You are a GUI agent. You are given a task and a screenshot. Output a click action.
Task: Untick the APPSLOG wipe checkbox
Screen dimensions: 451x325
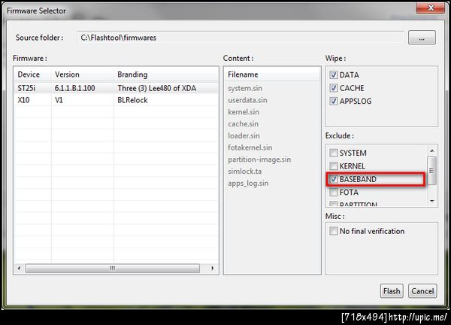333,101
